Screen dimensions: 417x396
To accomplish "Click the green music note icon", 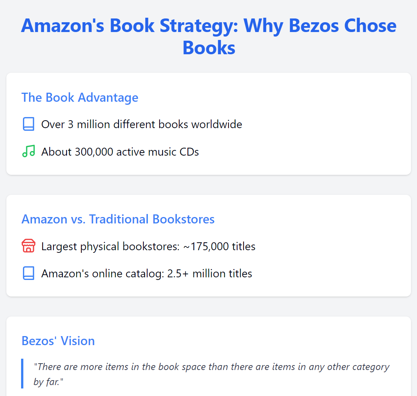I will tap(29, 151).
